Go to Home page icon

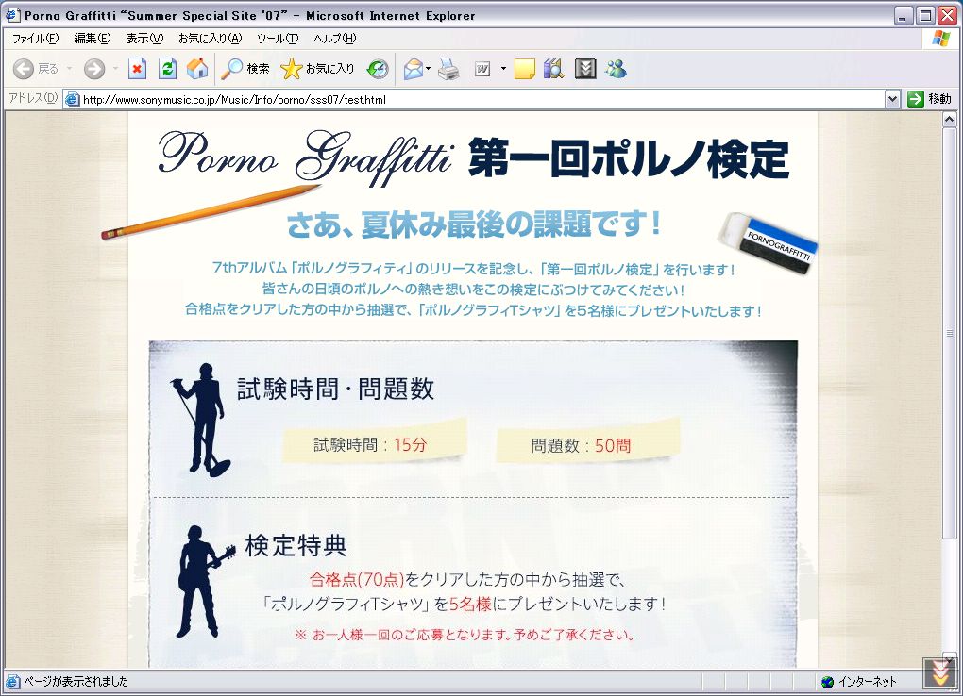[x=197, y=69]
